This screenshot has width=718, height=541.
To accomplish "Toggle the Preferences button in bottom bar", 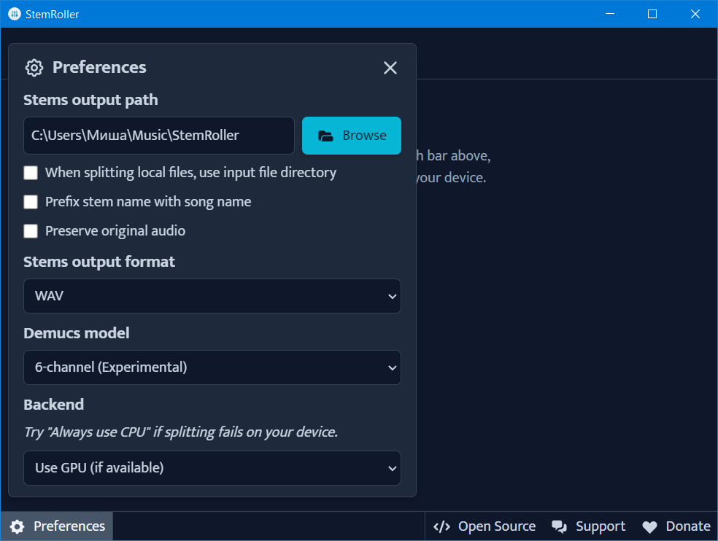I will 57,526.
